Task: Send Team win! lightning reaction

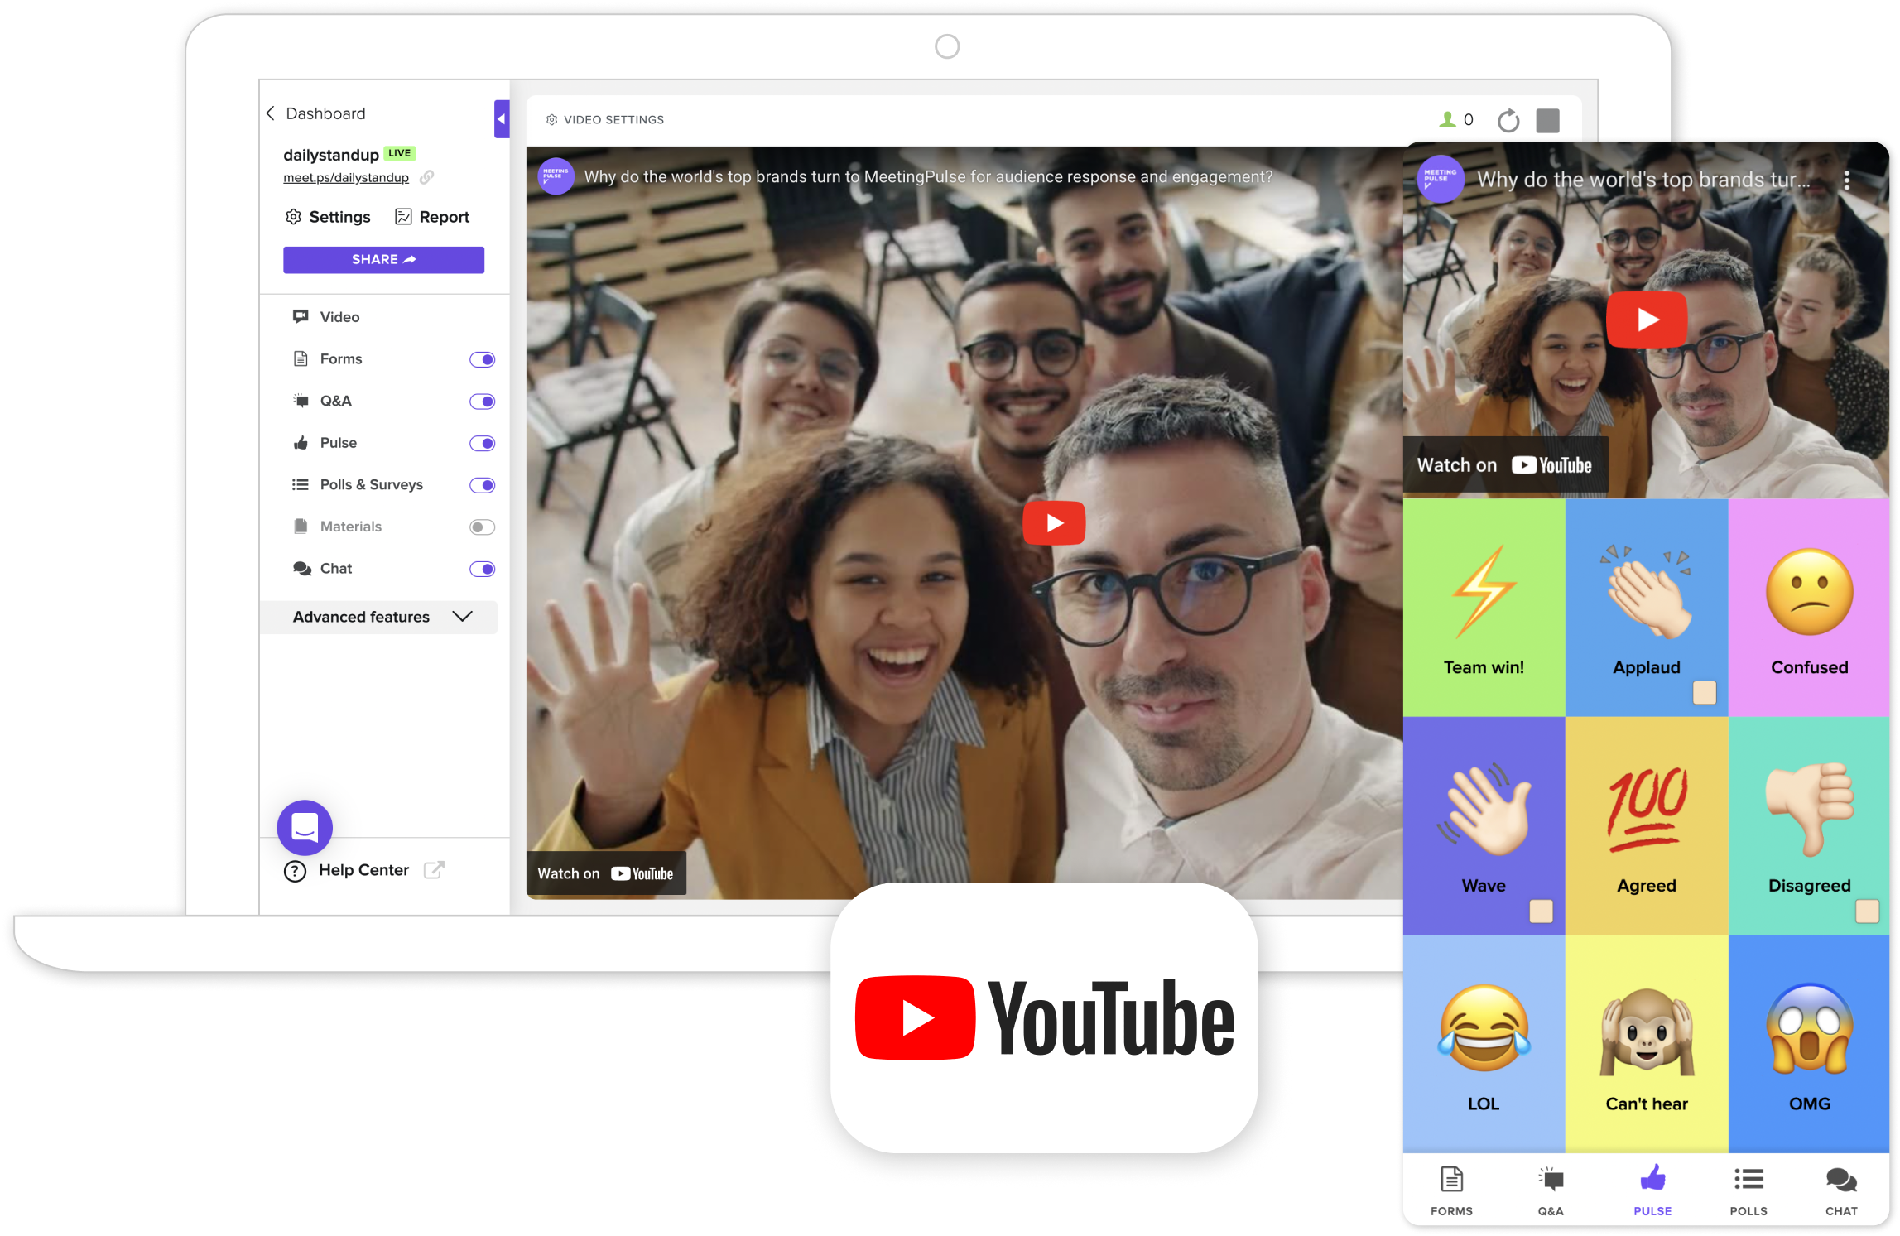Action: [x=1484, y=608]
